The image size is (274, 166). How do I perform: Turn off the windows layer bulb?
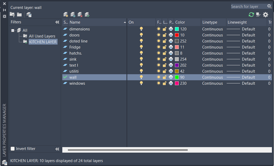click(x=141, y=83)
